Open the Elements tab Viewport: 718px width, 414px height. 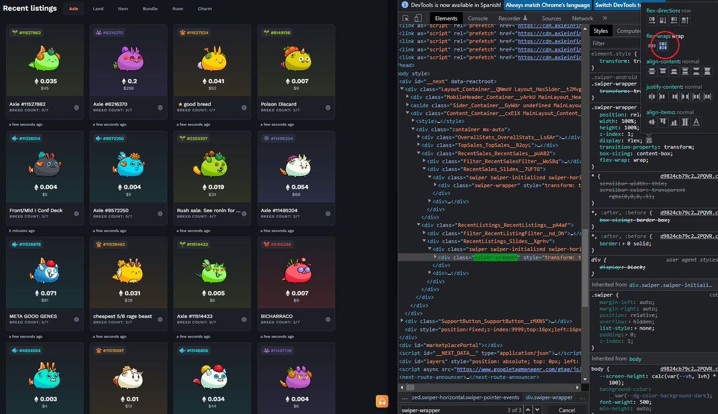pyautogui.click(x=446, y=19)
